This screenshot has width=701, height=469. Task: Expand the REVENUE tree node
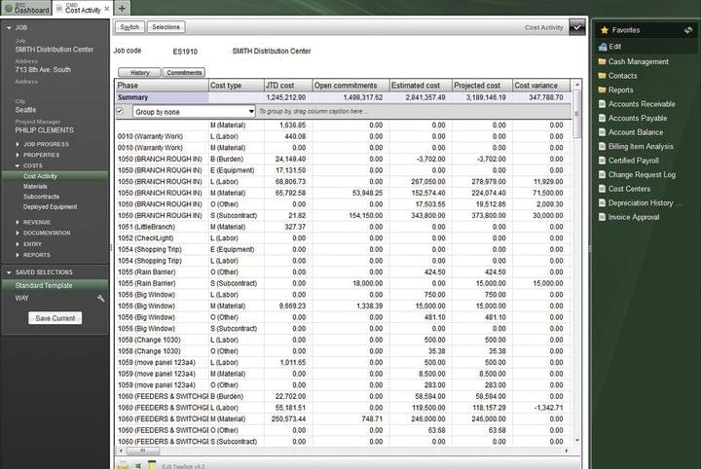point(18,222)
